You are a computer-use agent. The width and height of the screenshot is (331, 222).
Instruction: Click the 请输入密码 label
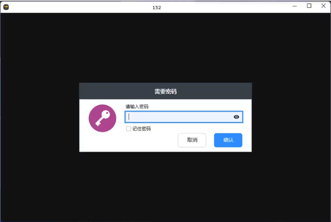137,106
